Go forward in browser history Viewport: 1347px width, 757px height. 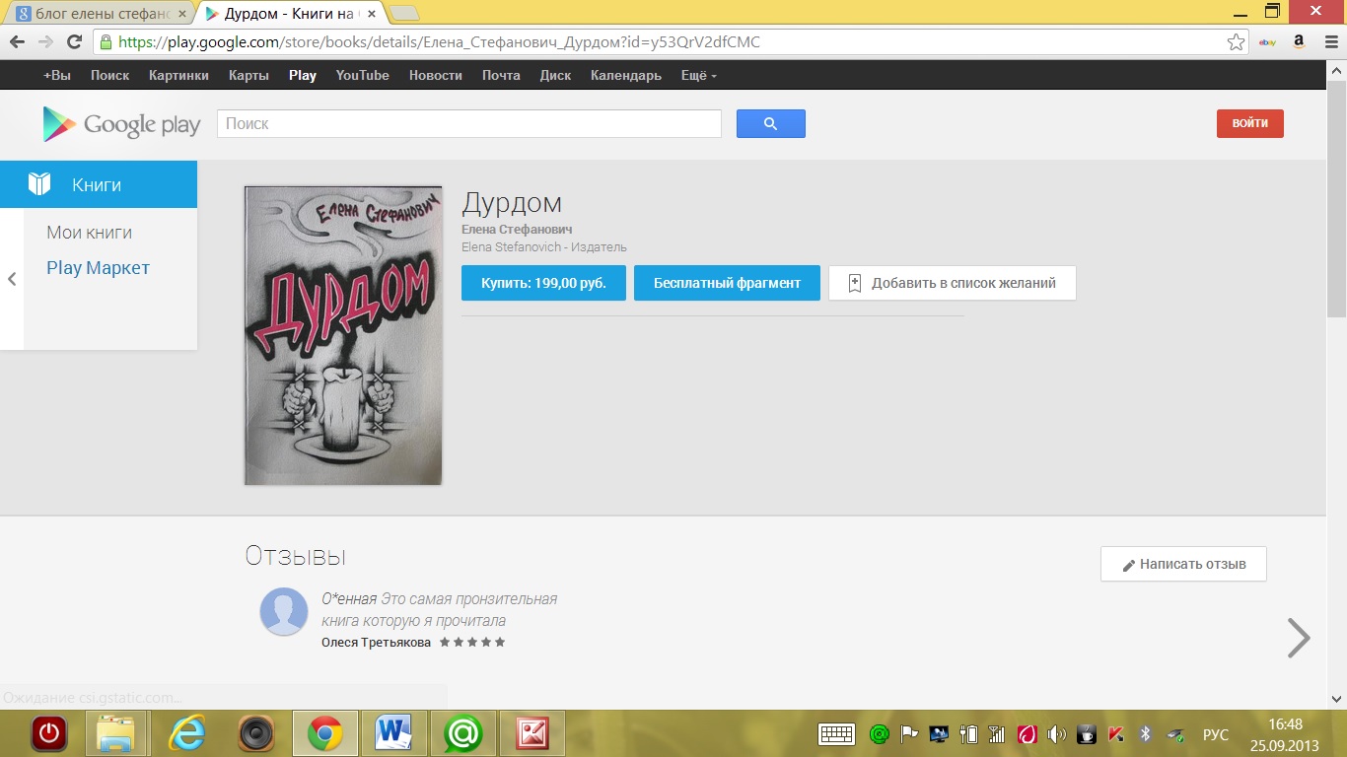(x=45, y=42)
